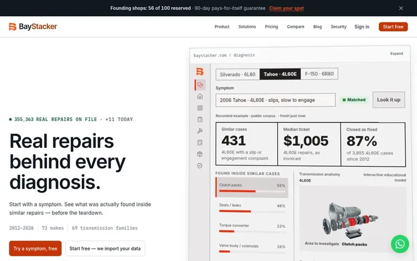Select the Torque converter 23% row

(252, 228)
